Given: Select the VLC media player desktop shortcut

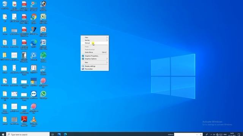Looking at the screenshot, I should pyautogui.click(x=34, y=121).
